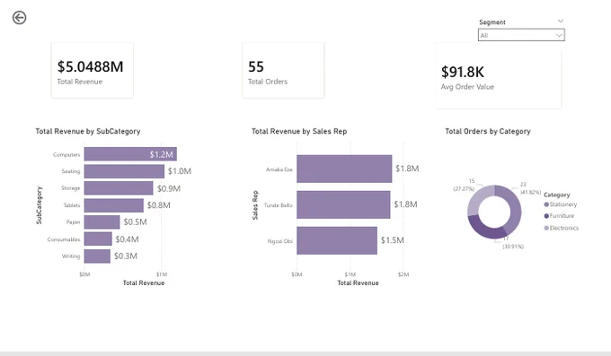Click the Total Revenue by Sales Rep title
Screen dimensions: 611x356
[299, 132]
